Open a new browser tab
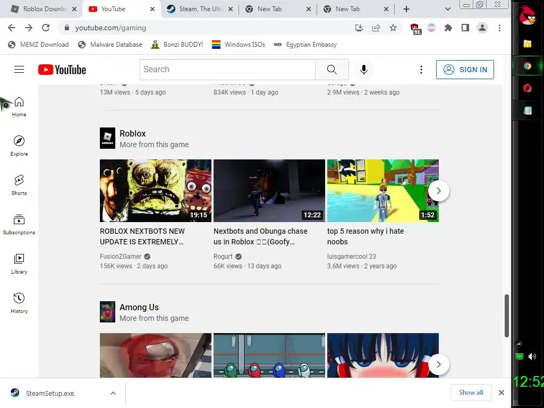This screenshot has width=544, height=408. (406, 9)
